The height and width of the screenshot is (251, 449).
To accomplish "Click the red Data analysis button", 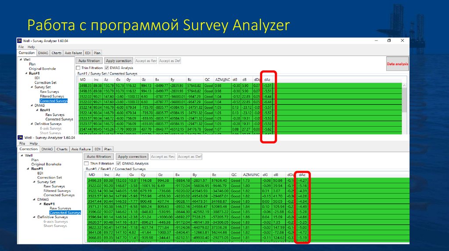I will tap(397, 64).
